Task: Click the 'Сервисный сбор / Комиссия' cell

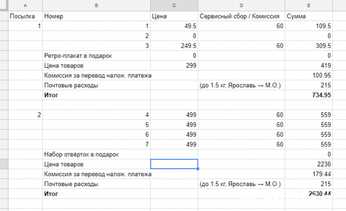Action: pyautogui.click(x=241, y=16)
